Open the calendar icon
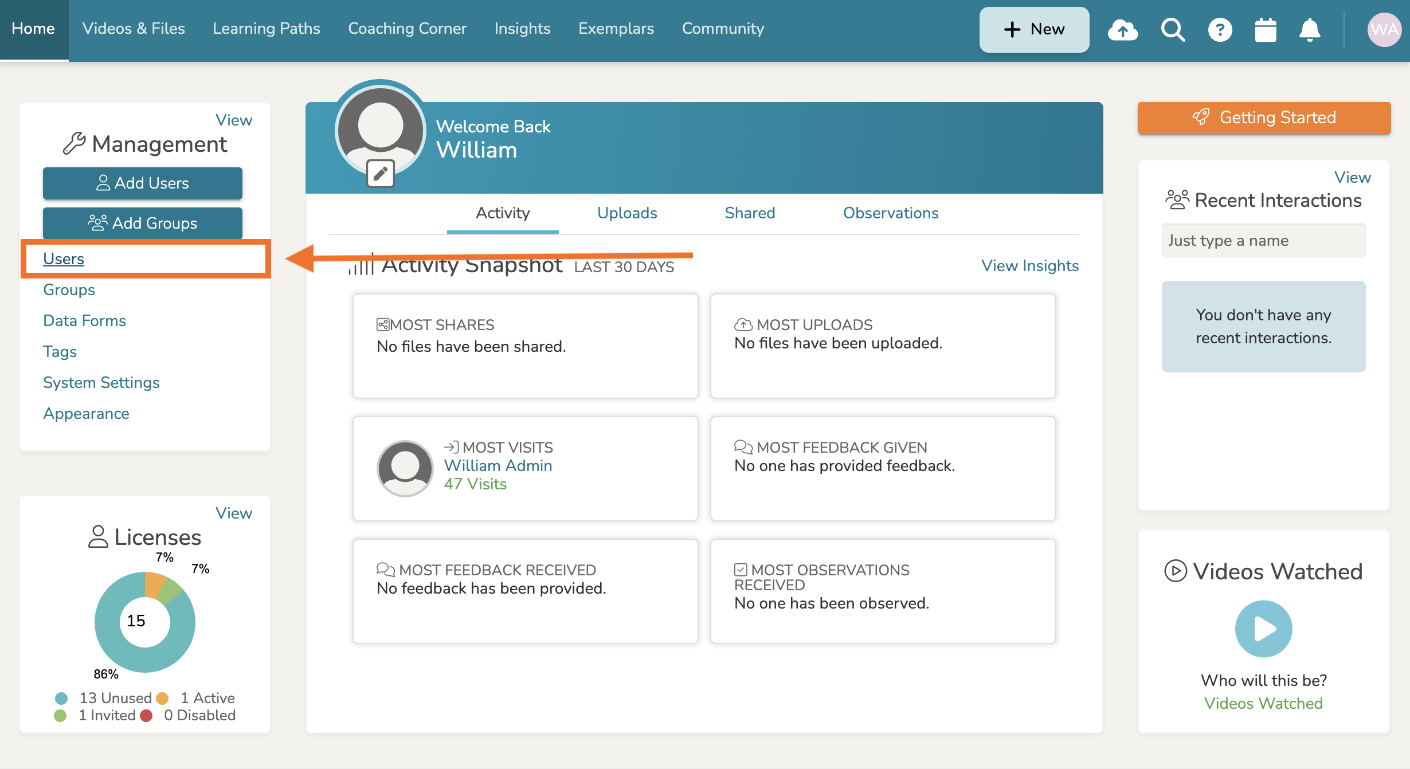 pos(1265,30)
